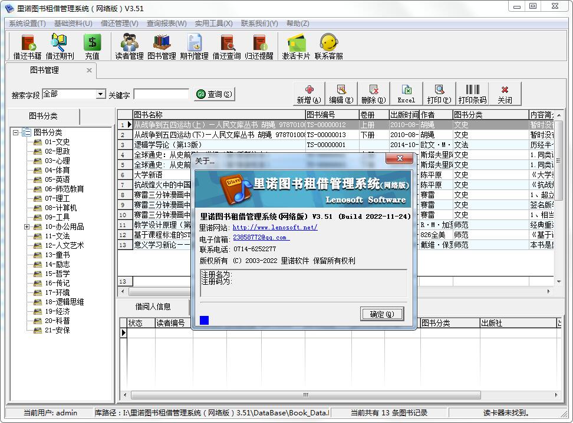573x423 pixels.
Task: Select the 06-师范教育 category
Action: tap(64, 189)
